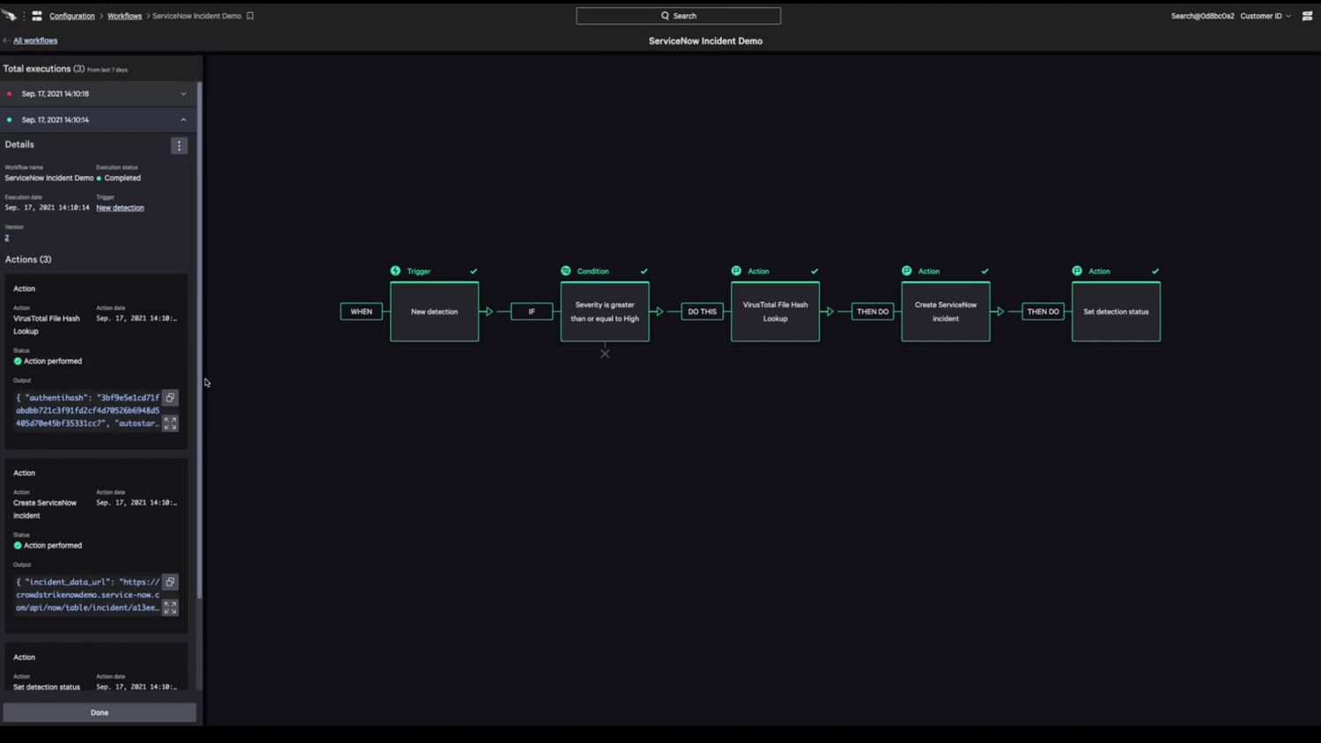Click the Action icon above VirusTotal File Hash Lookup
Image resolution: width=1321 pixels, height=743 pixels.
coord(736,271)
